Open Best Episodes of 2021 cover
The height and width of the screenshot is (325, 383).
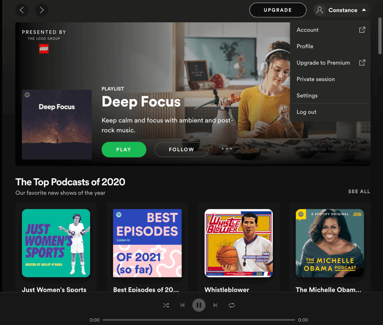pos(147,243)
